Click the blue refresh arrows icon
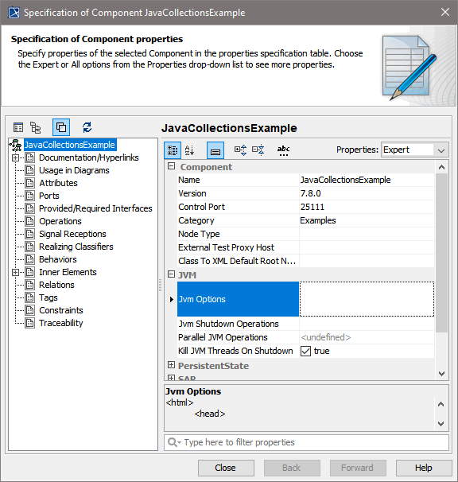458x482 pixels. click(87, 127)
